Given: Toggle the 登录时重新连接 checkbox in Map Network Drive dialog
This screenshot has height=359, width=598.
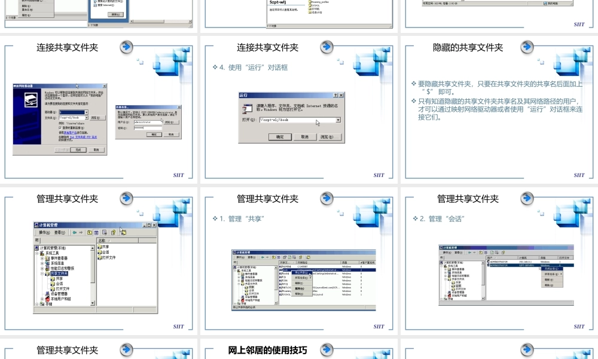Looking at the screenshot, I should pyautogui.click(x=60, y=128).
